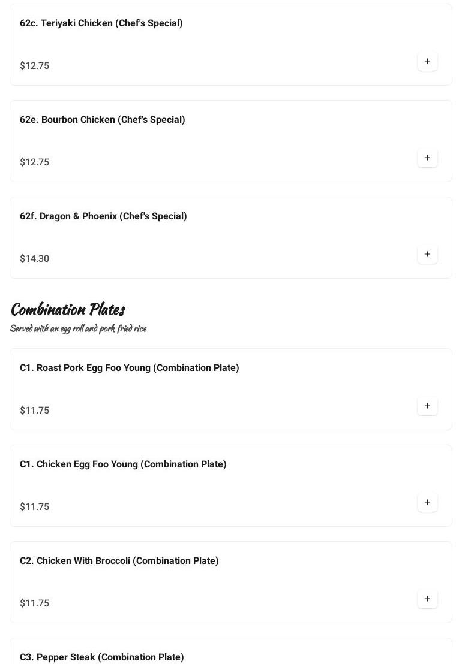Add 62c. Teriyaki Chicken with plus icon

[x=427, y=61]
